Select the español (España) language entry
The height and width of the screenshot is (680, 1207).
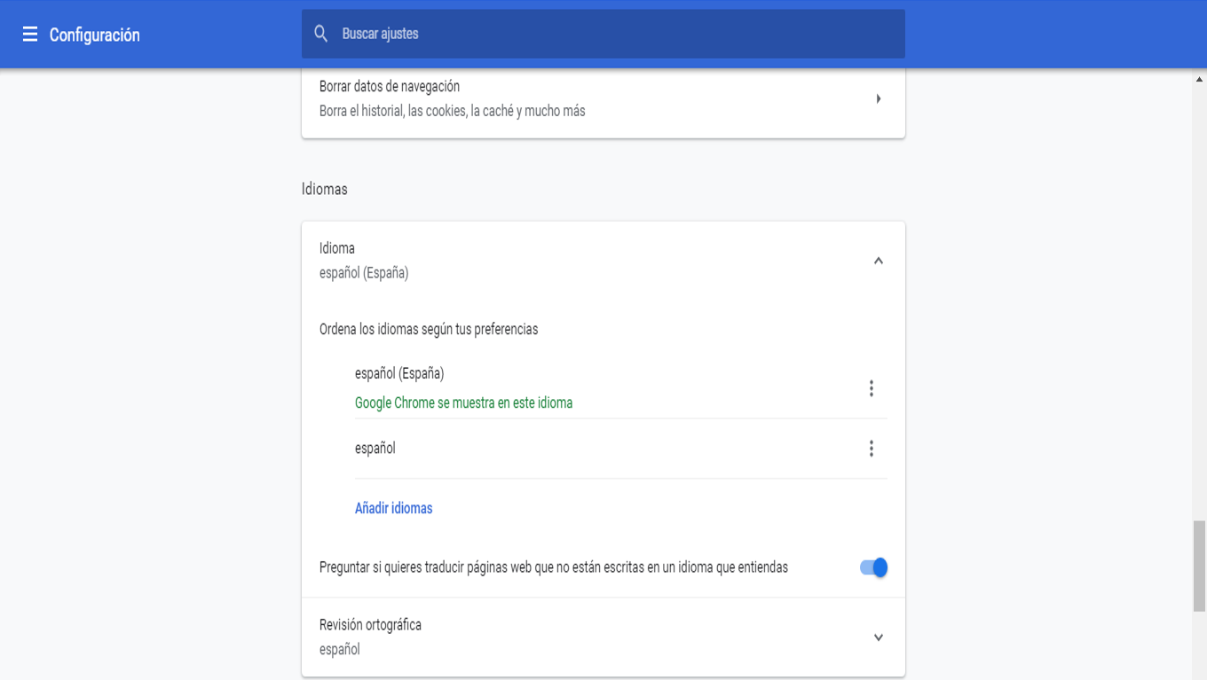(399, 373)
